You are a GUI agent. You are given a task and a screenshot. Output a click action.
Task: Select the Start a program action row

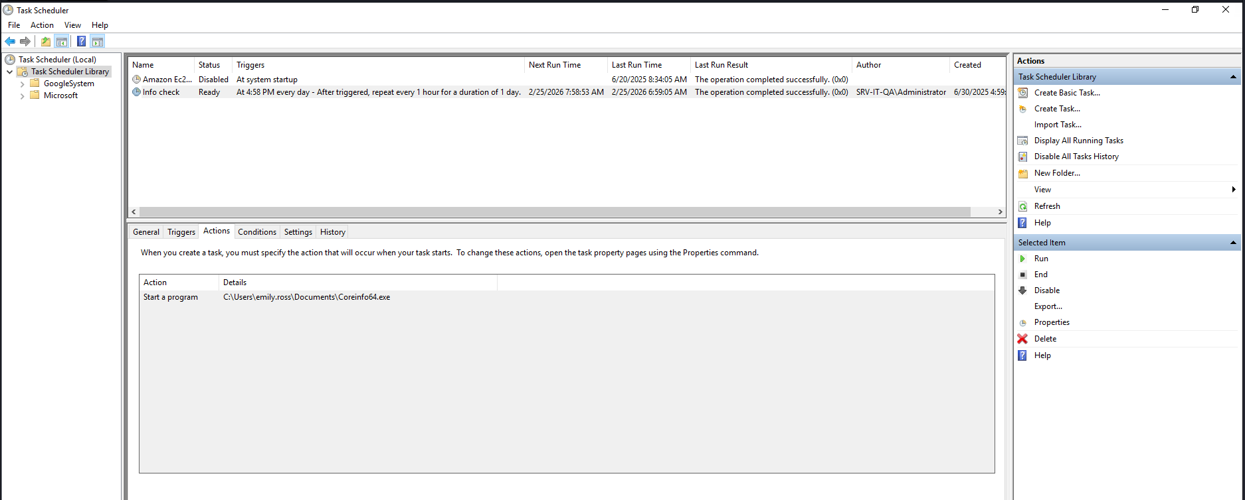pyautogui.click(x=567, y=297)
